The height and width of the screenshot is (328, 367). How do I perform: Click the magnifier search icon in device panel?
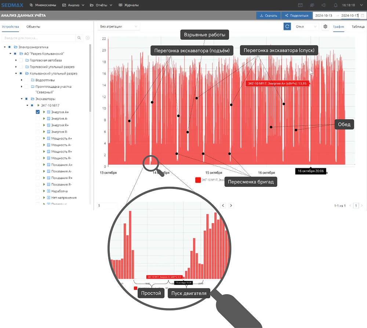[79, 38]
